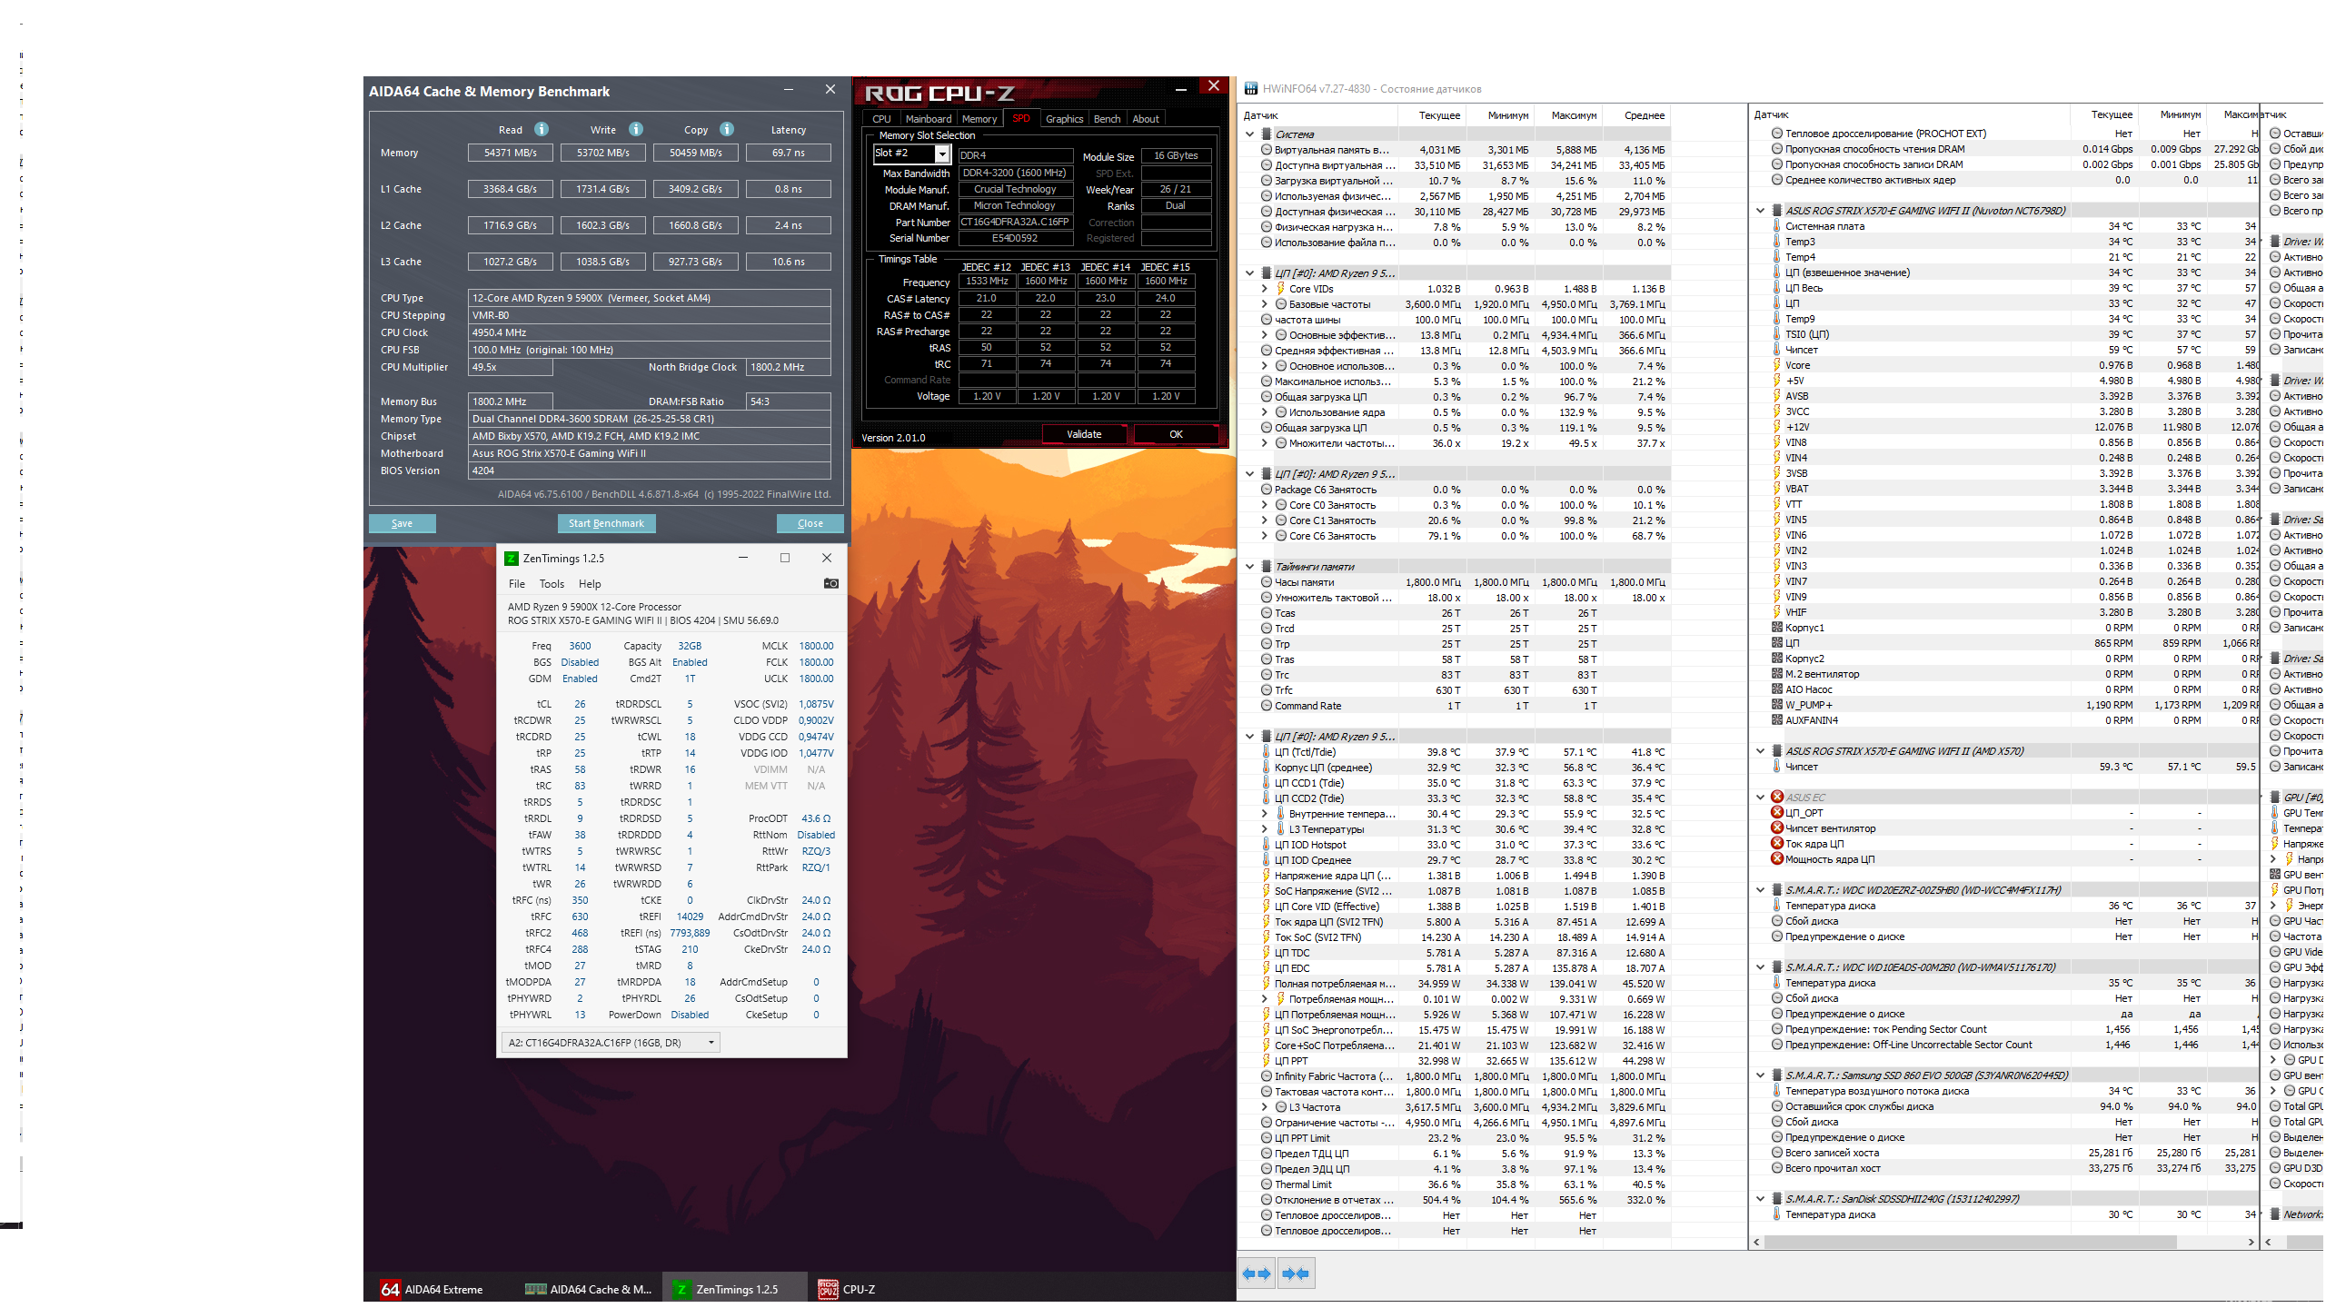
Task: Expand the Core VIDs sensor row
Action: pyautogui.click(x=1265, y=289)
